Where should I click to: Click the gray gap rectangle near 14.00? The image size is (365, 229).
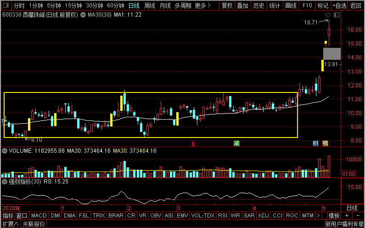332,54
